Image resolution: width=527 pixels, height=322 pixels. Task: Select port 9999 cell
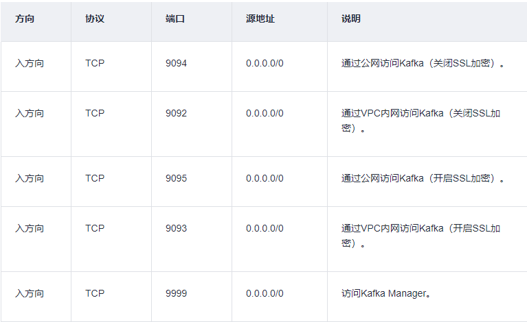176,293
